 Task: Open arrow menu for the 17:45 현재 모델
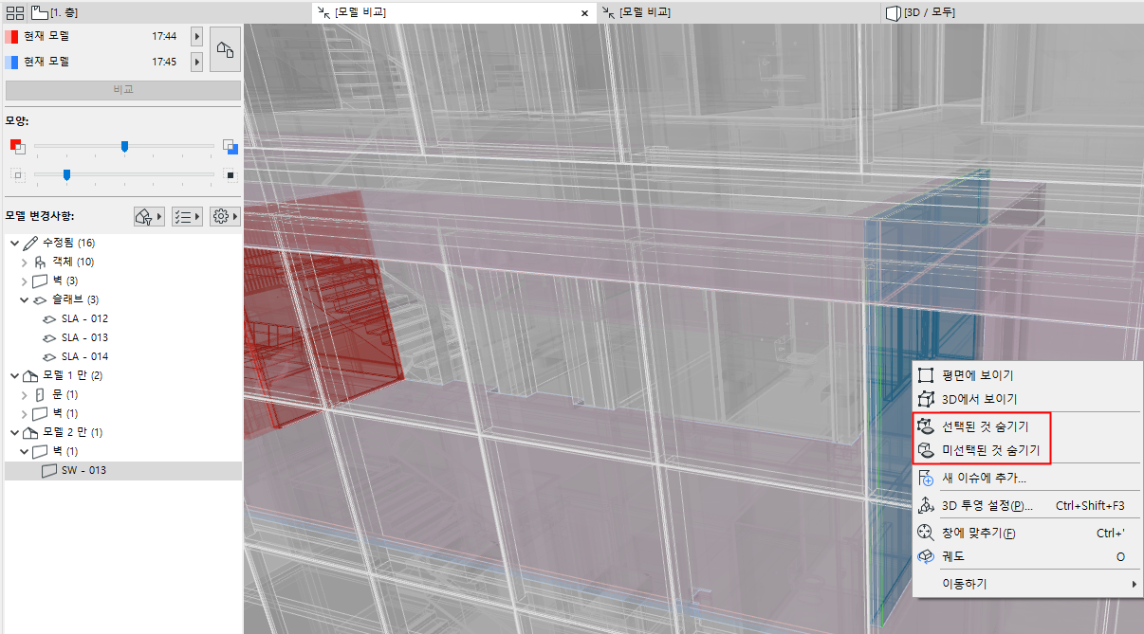[197, 62]
